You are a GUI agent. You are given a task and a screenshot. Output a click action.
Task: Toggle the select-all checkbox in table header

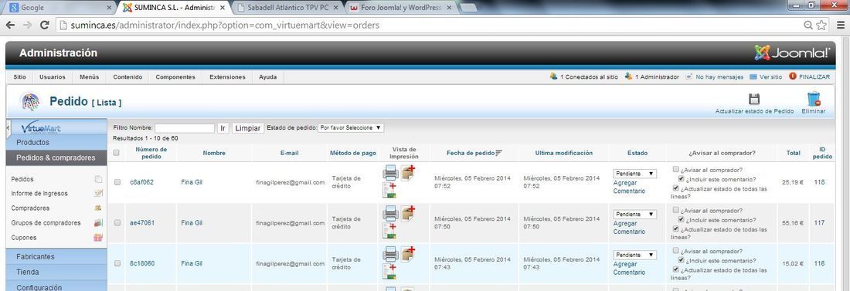click(116, 154)
